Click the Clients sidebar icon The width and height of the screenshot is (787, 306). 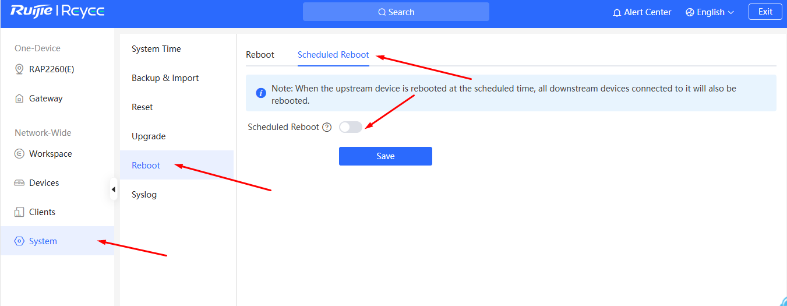pyautogui.click(x=19, y=212)
